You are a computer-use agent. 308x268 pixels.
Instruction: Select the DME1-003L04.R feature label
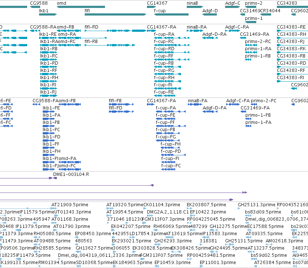[71, 174]
